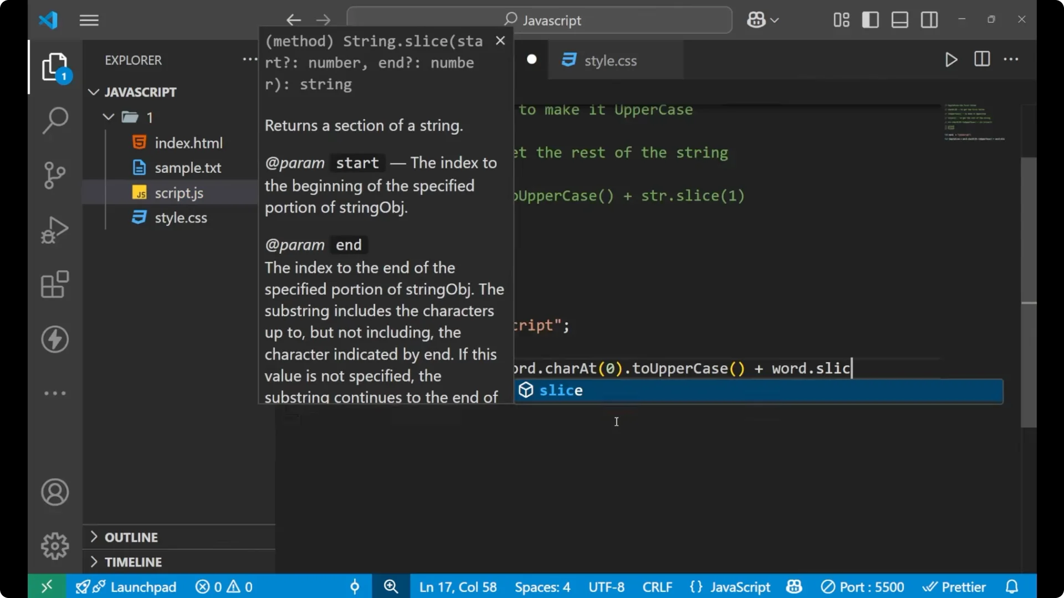1064x598 pixels.
Task: Open the Manage settings gear
Action: point(54,545)
